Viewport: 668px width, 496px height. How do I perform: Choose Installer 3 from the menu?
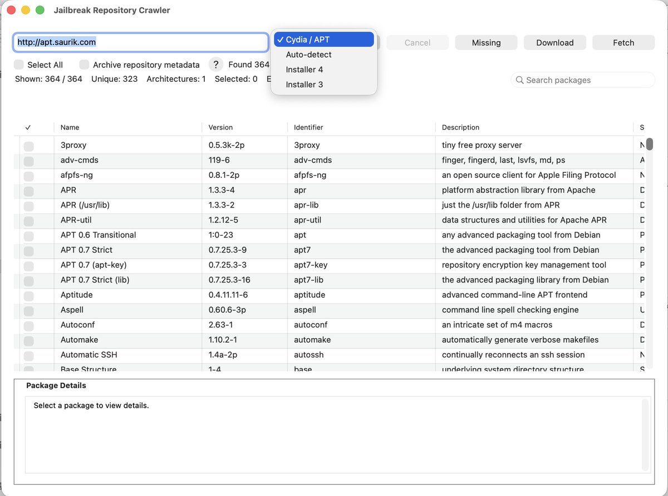tap(324, 85)
